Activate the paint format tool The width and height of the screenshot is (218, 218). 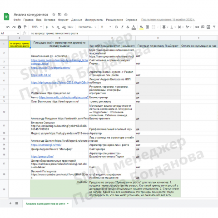[x=25, y=27]
